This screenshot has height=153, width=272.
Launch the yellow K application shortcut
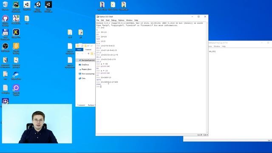[16, 32]
